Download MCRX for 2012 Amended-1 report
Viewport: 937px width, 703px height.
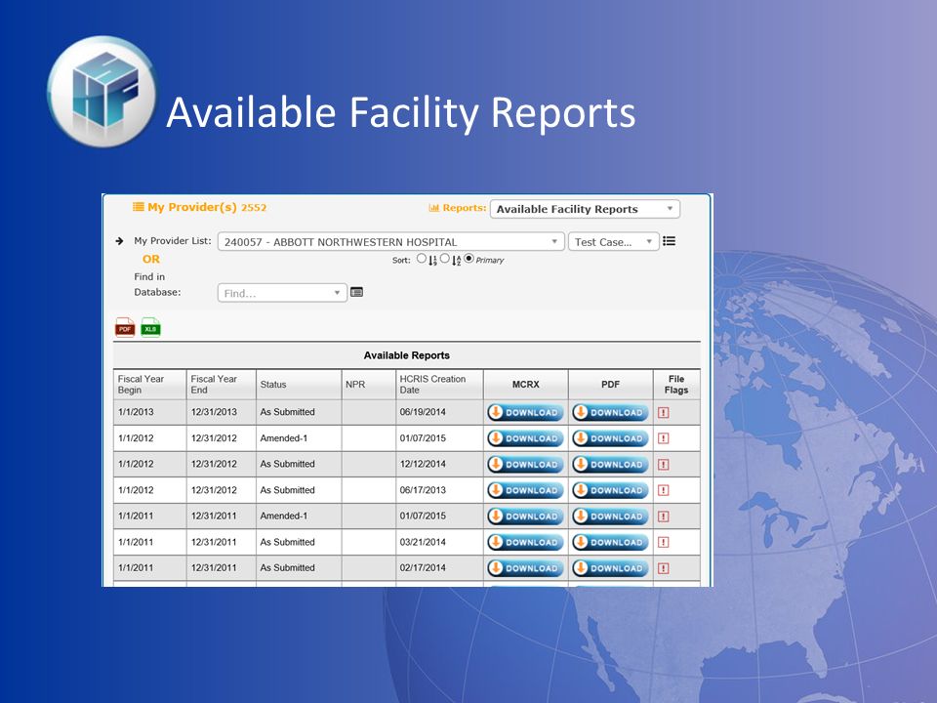tap(525, 438)
